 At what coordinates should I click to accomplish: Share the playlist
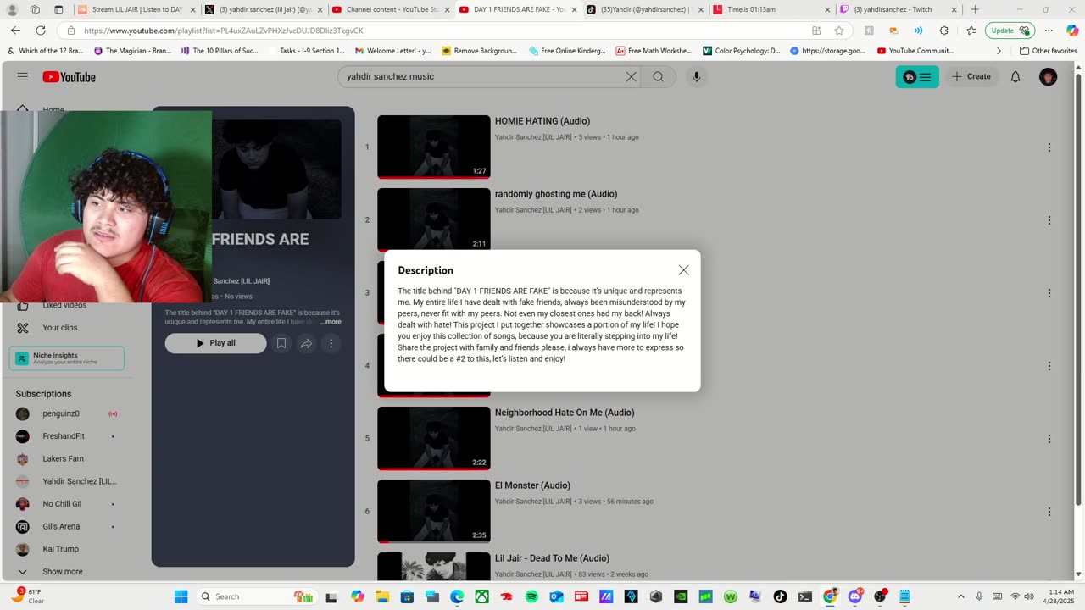tap(306, 343)
